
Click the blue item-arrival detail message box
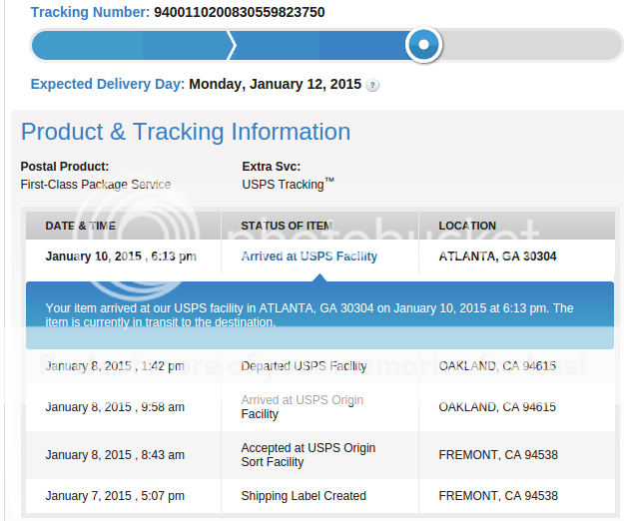[x=319, y=315]
